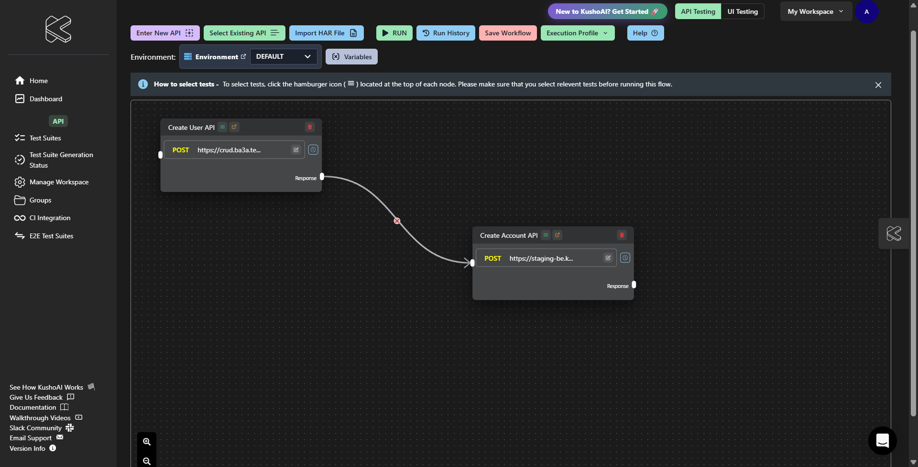The image size is (918, 467).
Task: Open hamburger test selector on Create Account API
Action: click(x=546, y=235)
